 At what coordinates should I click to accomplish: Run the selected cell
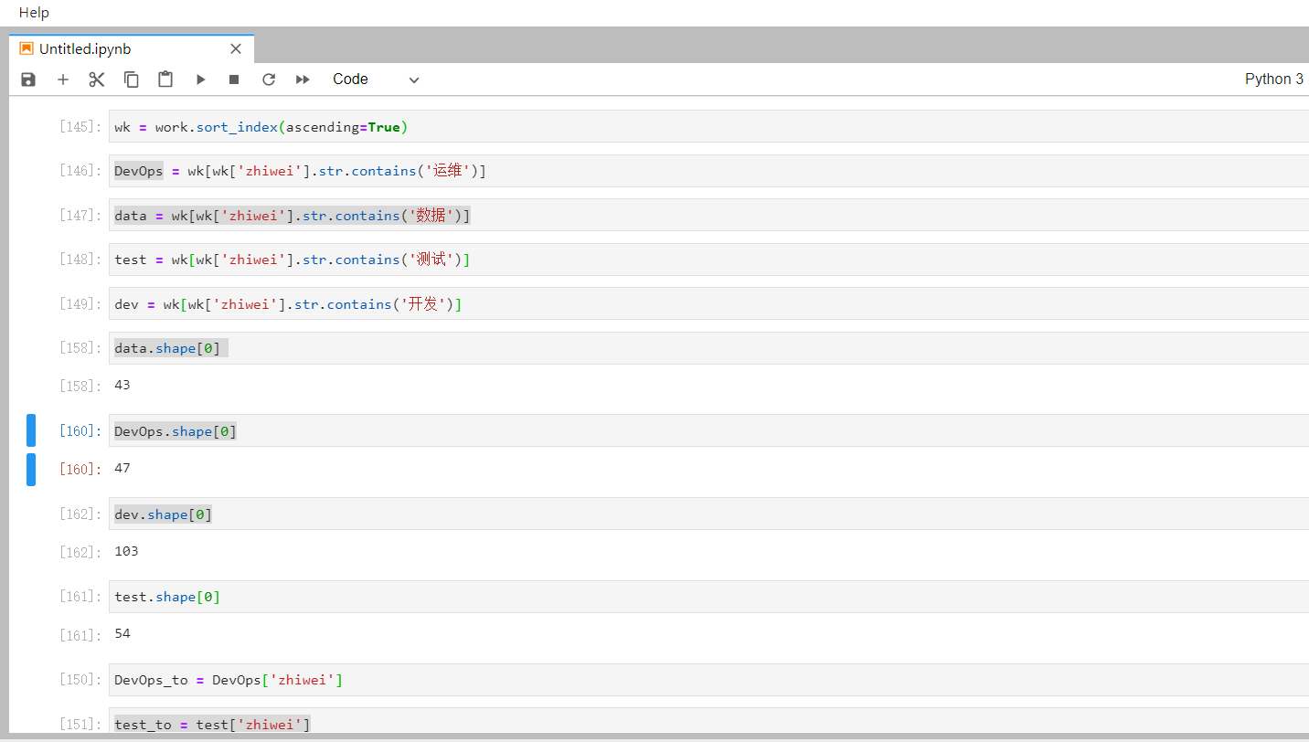point(200,79)
